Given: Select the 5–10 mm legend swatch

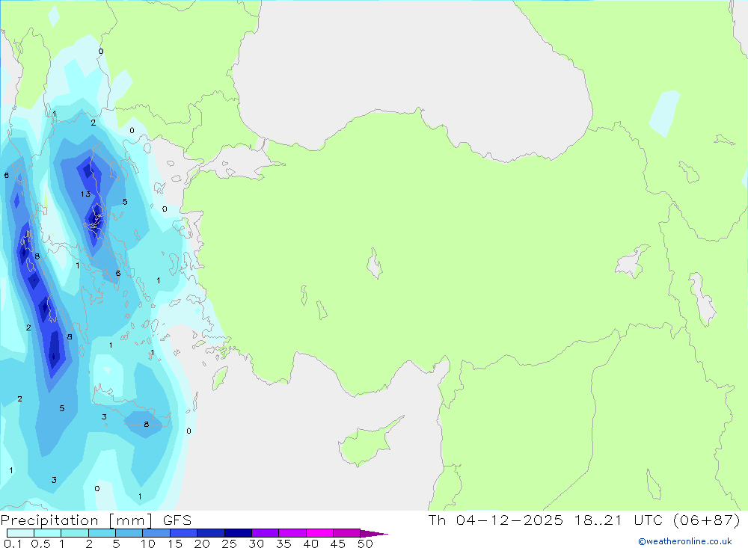Looking at the screenshot, I should pos(129,533).
